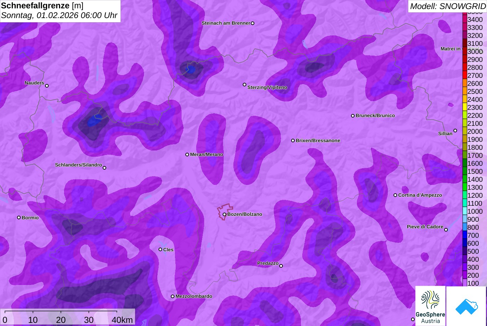
Task: Click the Bozen/Bolzano city marker
Action: coord(224,214)
